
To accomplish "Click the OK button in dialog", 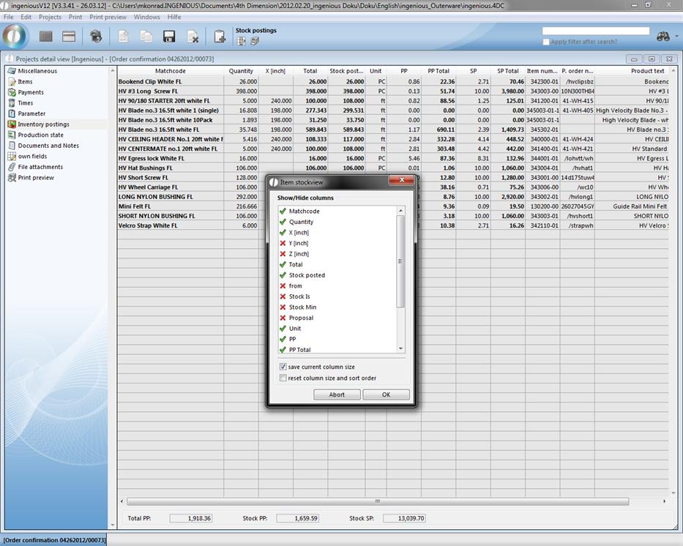I will (x=386, y=394).
